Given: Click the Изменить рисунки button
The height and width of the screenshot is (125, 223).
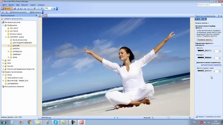Looking at the screenshot, I should [18, 12].
